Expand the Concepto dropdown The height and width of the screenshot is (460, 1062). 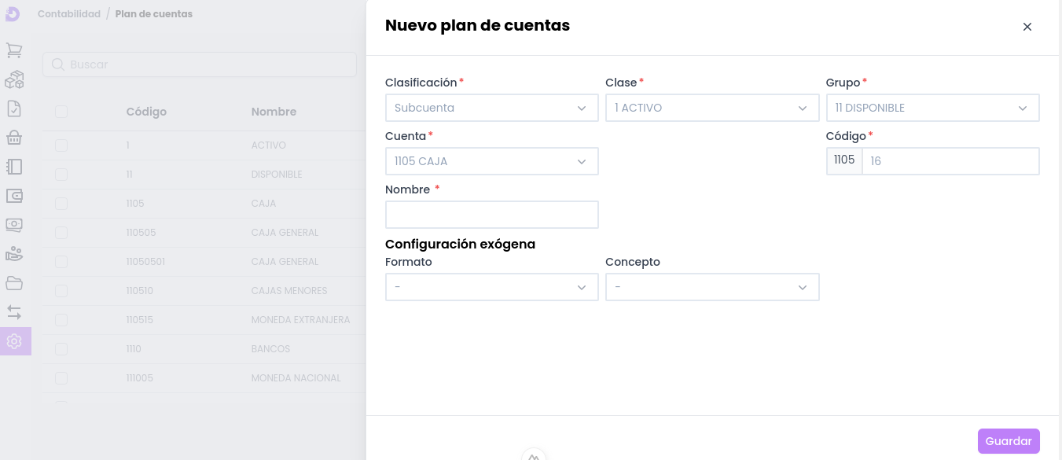tap(711, 287)
